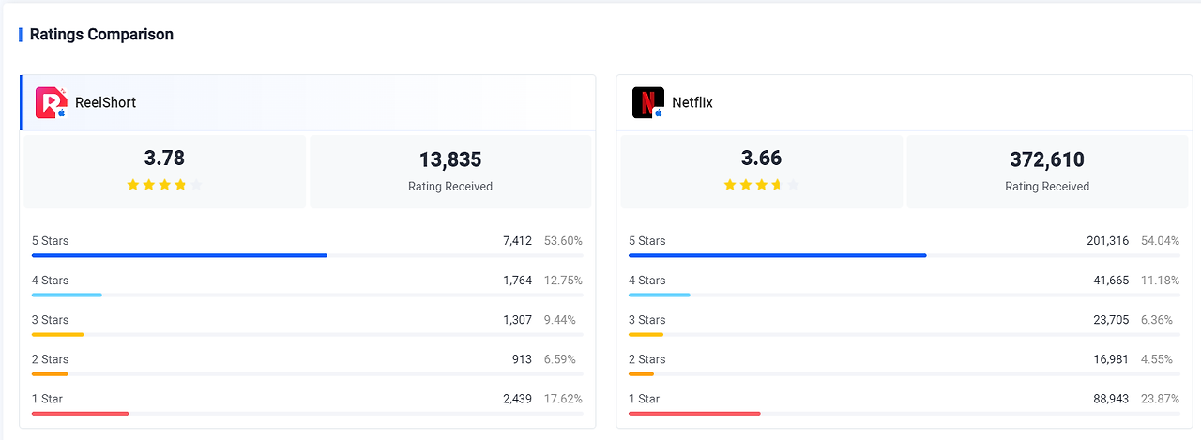1201x440 pixels.
Task: Click ReelShort's 17.62% percentage
Action: click(563, 399)
